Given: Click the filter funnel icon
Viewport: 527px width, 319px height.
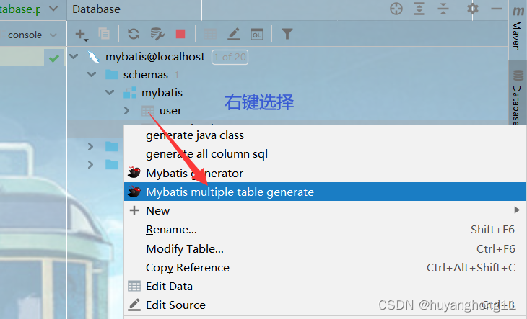Looking at the screenshot, I should [x=287, y=34].
